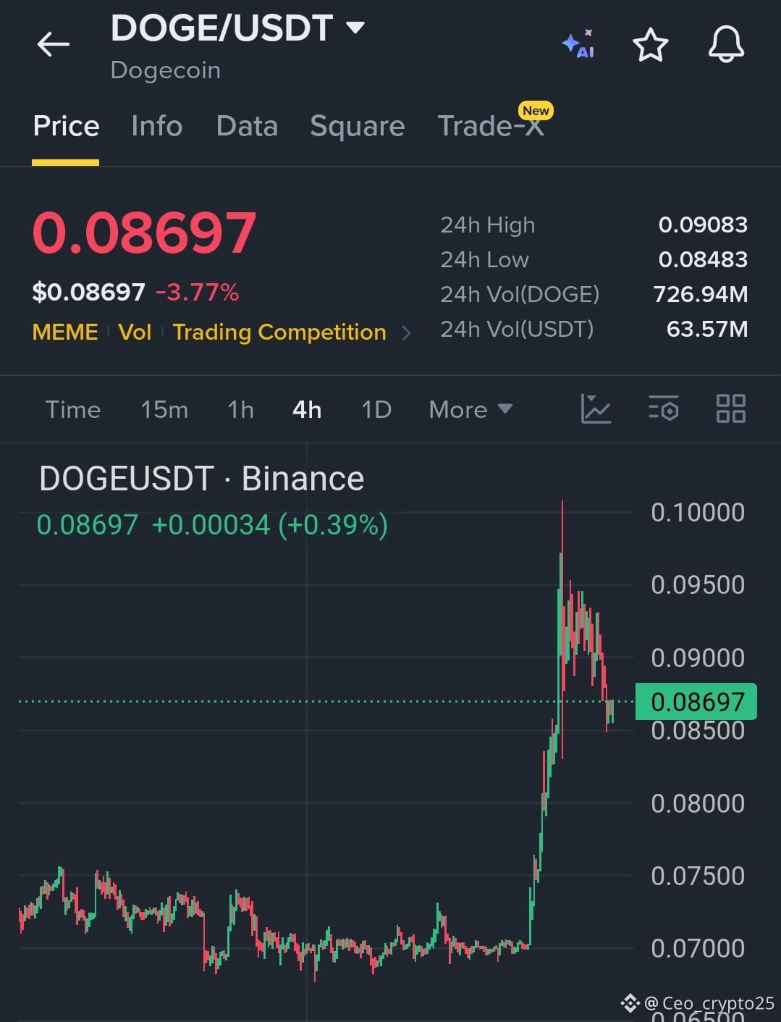Open the More timeframes dropdown
781x1022 pixels.
tap(470, 409)
